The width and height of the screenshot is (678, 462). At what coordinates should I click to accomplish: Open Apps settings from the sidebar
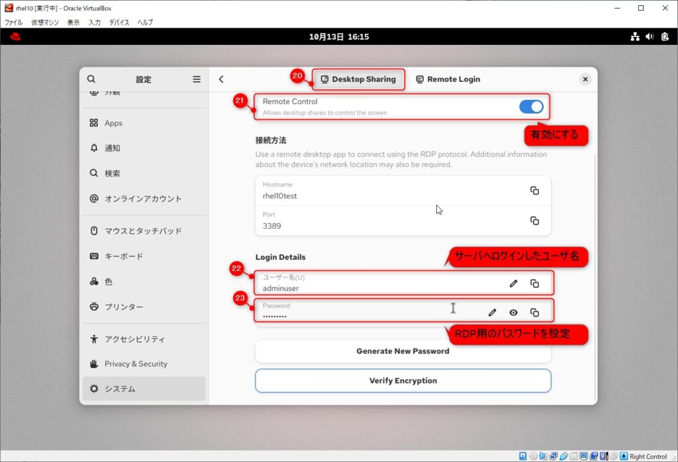pos(113,123)
